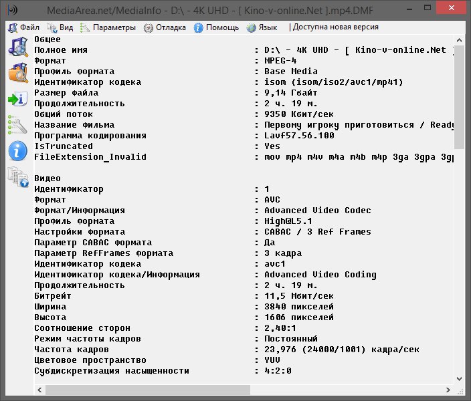Viewport: 471px width, 401px height.
Task: Click the Lavf57.56.100 value
Action: tap(299, 136)
